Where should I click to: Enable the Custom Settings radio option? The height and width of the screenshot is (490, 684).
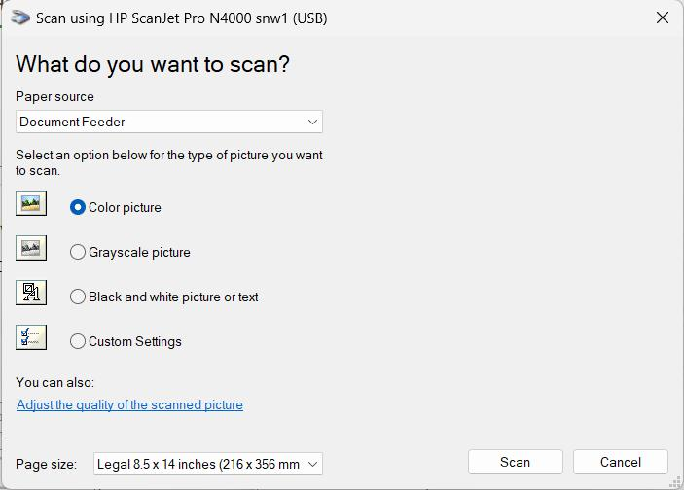[78, 341]
